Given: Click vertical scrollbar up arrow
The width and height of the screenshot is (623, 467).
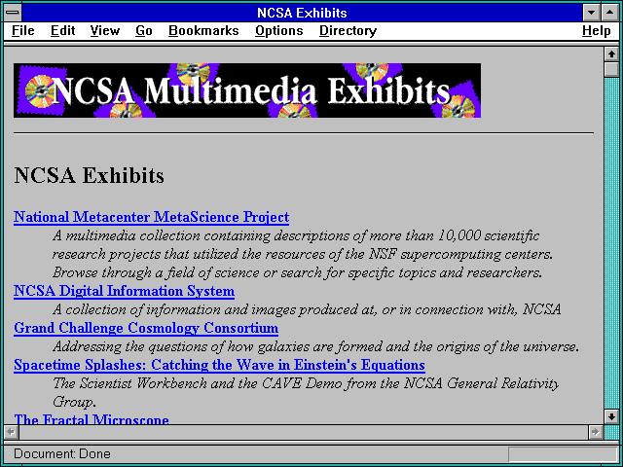Looking at the screenshot, I should click(611, 54).
